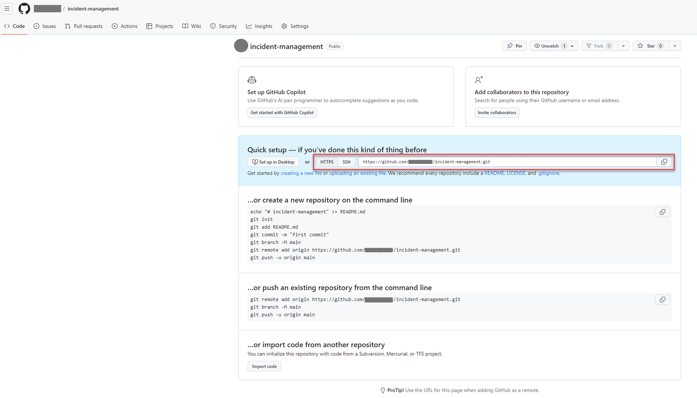Select the HTTPS clone protocol
This screenshot has height=398, width=697.
pos(327,162)
